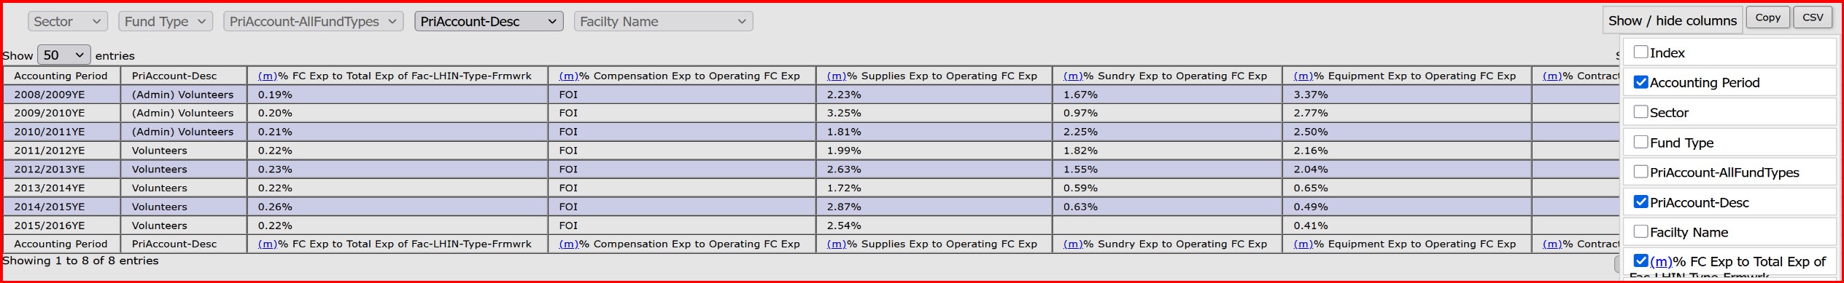Select the 2011/2012YE Volunteers row
1844x283 pixels.
pyautogui.click(x=810, y=151)
